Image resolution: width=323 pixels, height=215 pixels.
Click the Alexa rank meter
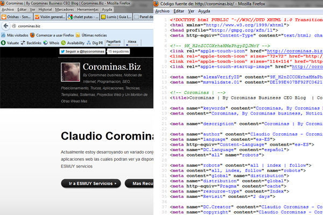pyautogui.click(x=132, y=42)
